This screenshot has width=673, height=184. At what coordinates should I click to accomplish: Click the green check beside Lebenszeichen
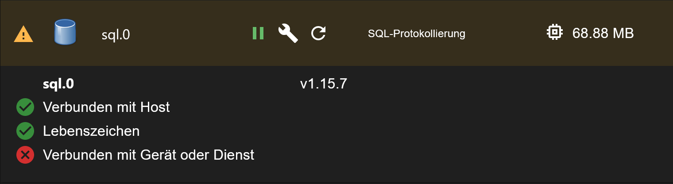[x=25, y=131]
